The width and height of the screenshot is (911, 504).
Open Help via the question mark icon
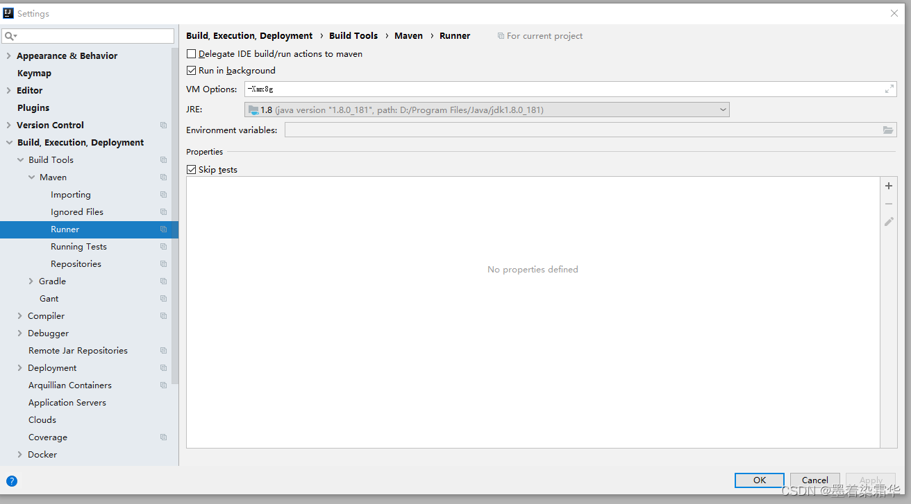11,480
